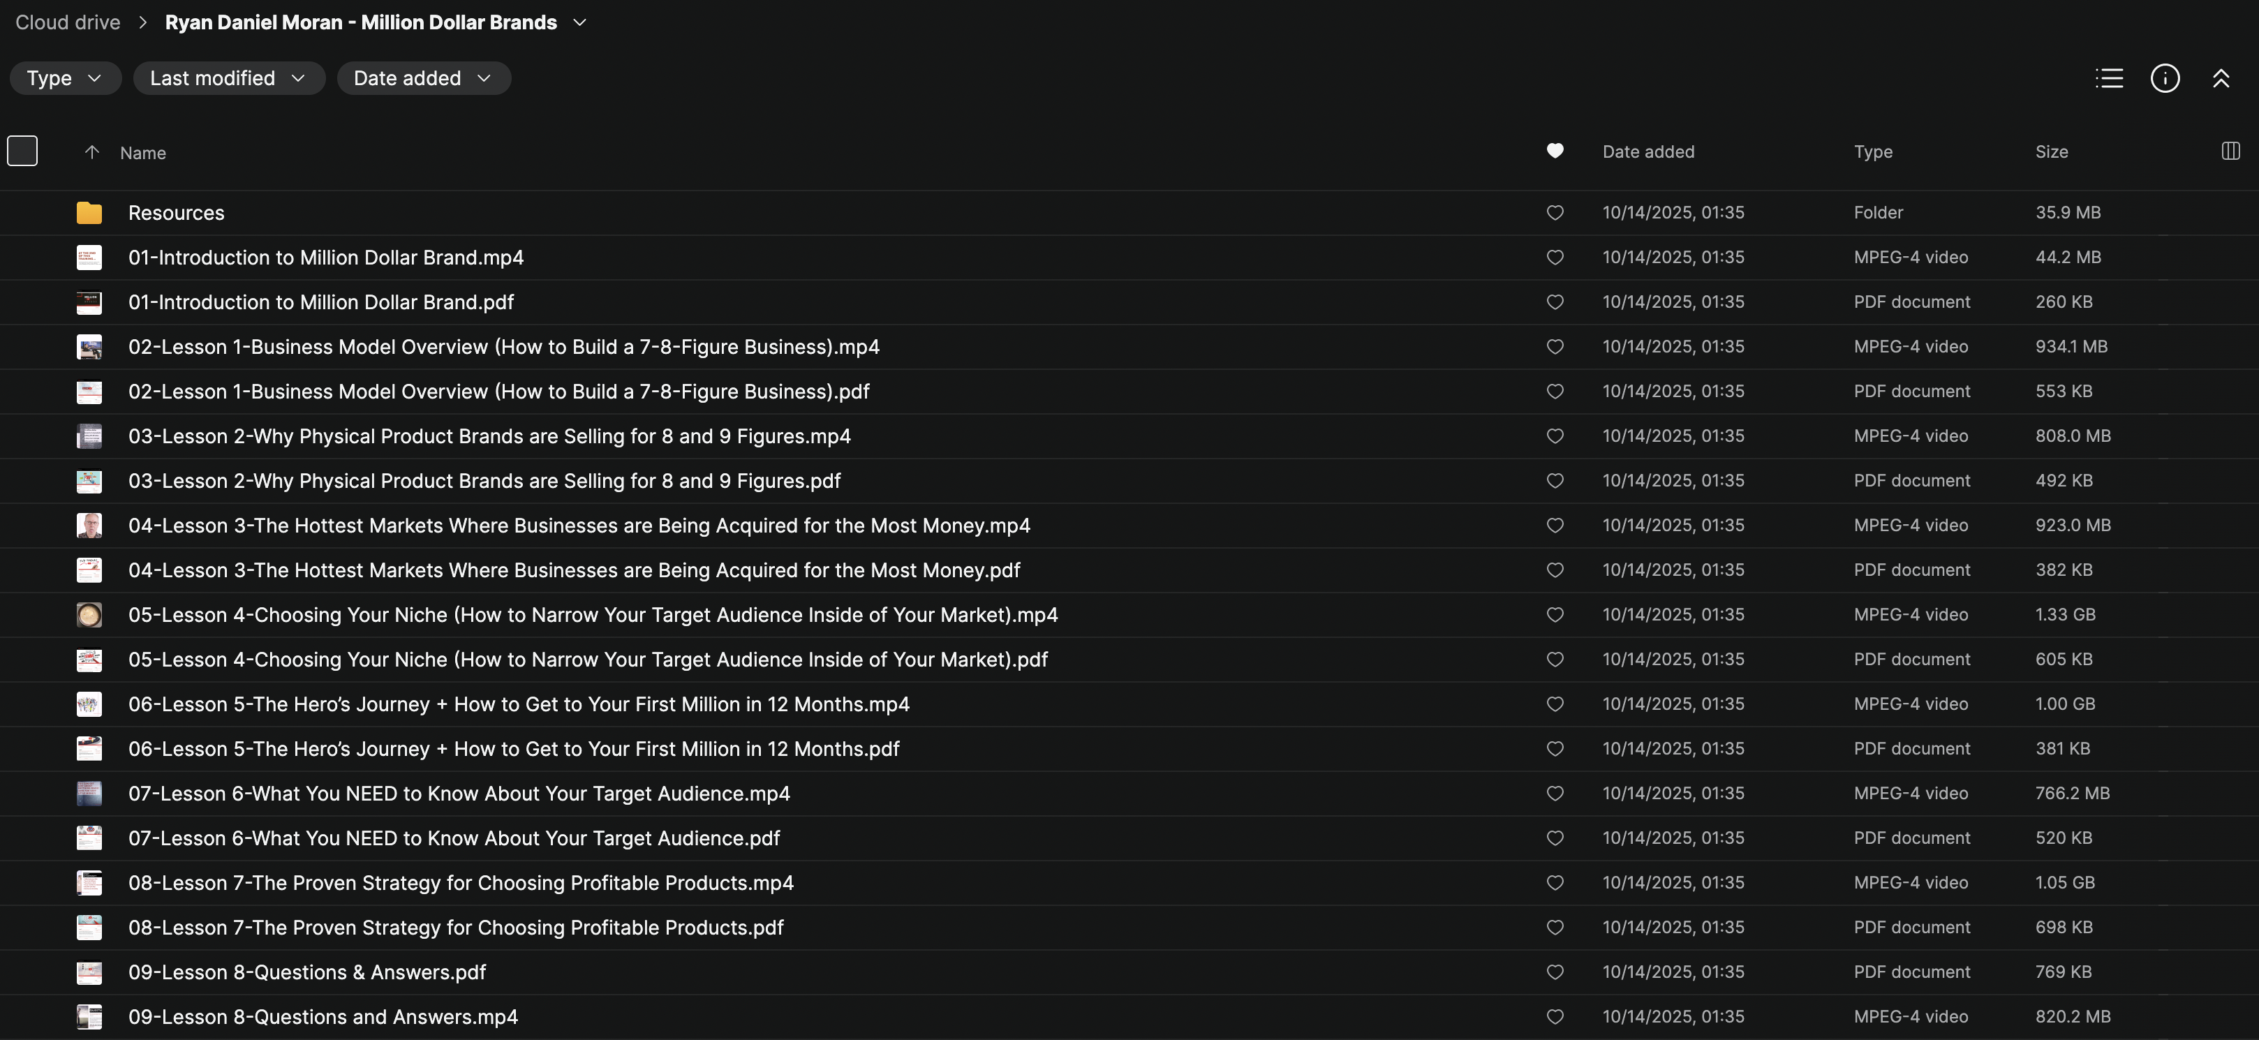This screenshot has width=2259, height=1040.
Task: Click the collapse double-chevron icon
Action: pyautogui.click(x=2221, y=78)
